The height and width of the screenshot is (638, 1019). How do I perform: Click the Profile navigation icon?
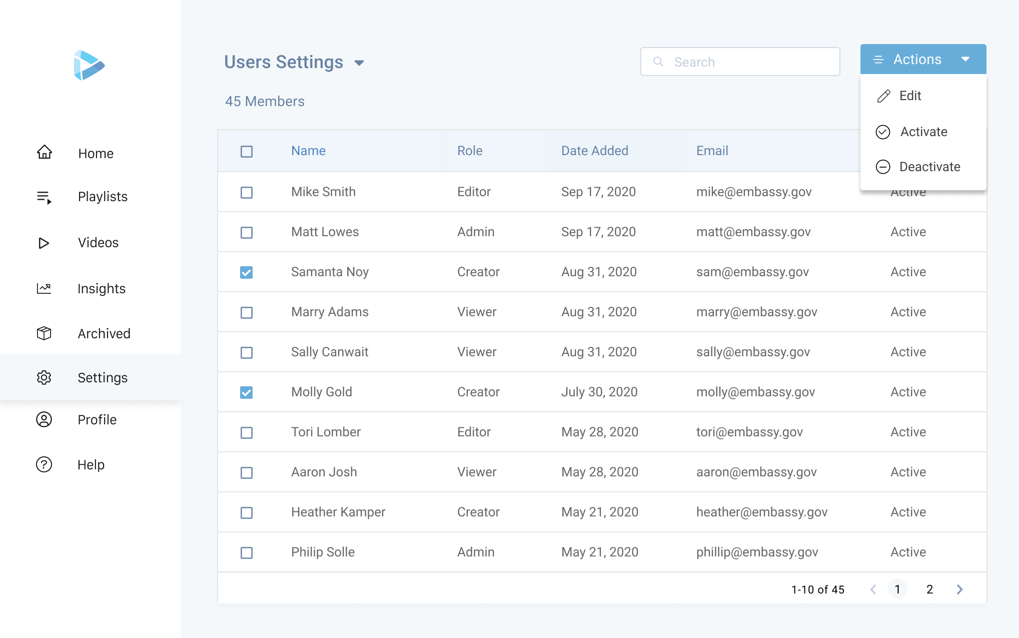click(44, 420)
